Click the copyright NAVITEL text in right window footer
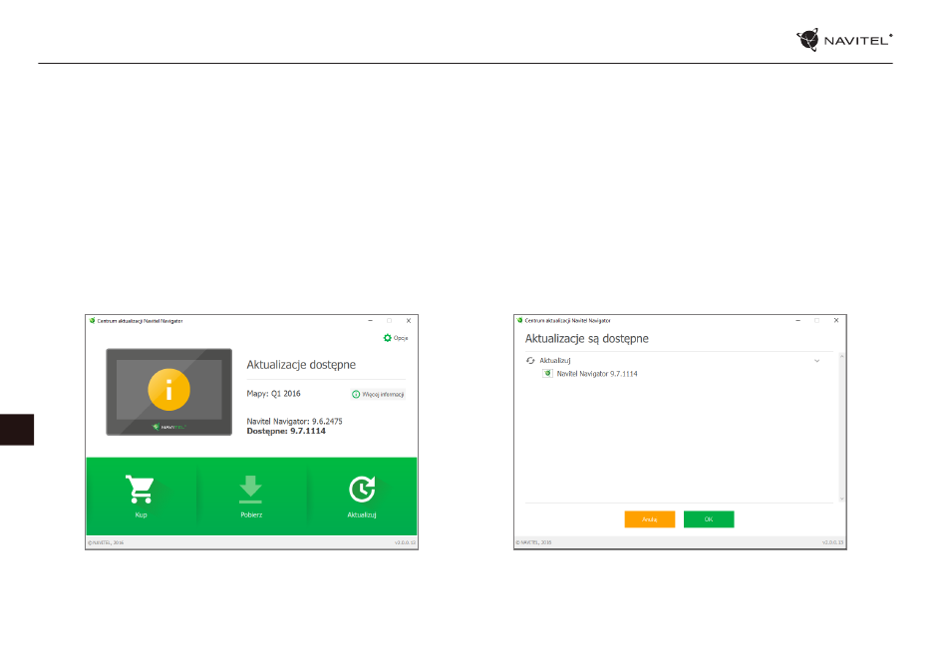 [x=533, y=543]
